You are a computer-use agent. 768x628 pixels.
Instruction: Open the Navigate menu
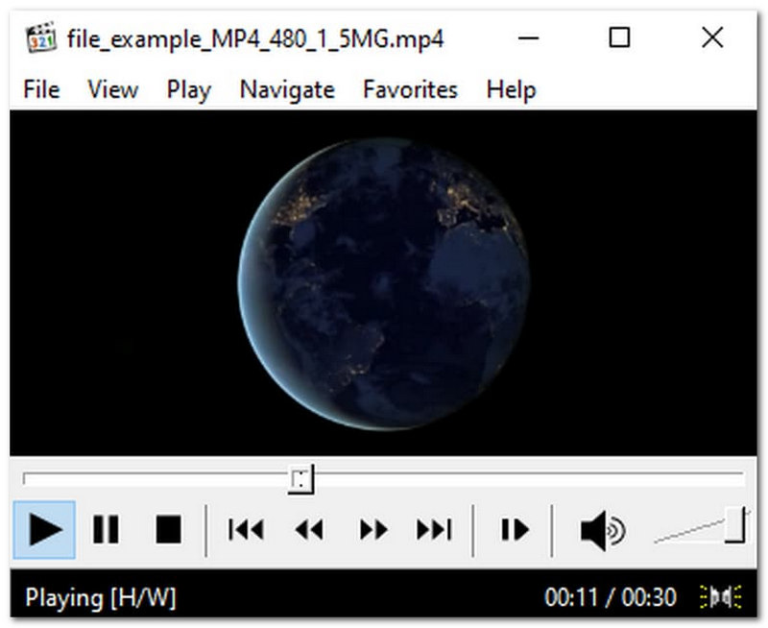point(287,90)
